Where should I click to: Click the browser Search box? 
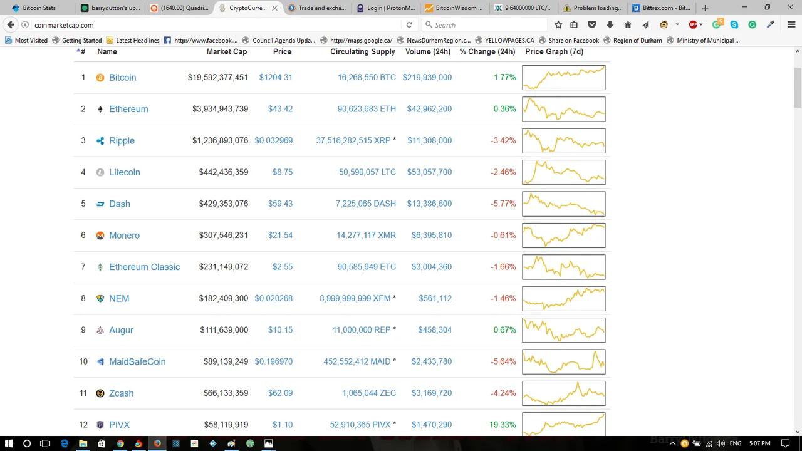[484, 25]
